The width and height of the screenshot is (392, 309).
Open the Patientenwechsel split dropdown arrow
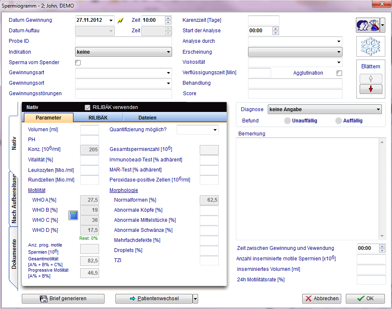(196, 299)
